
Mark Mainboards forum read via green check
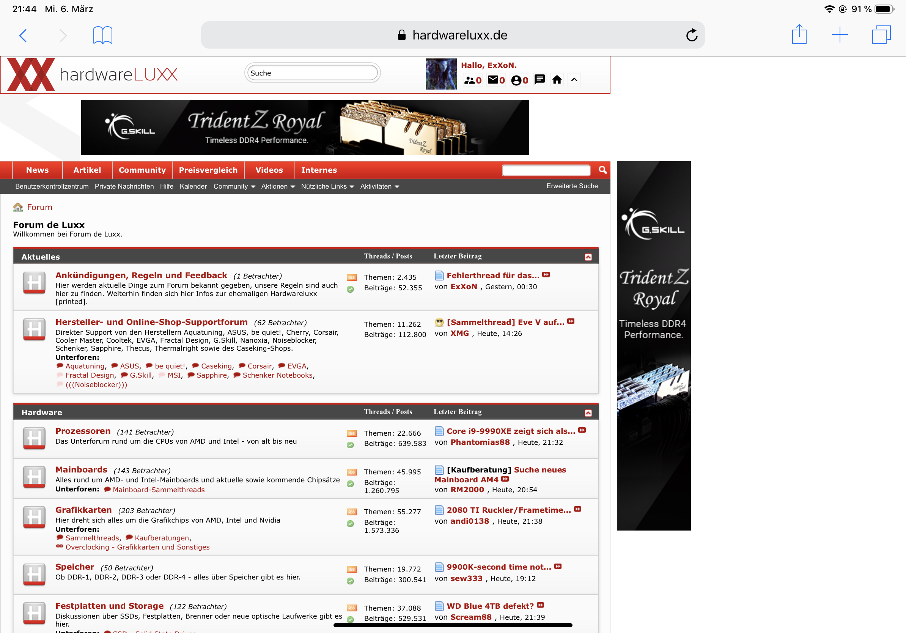[x=350, y=483]
